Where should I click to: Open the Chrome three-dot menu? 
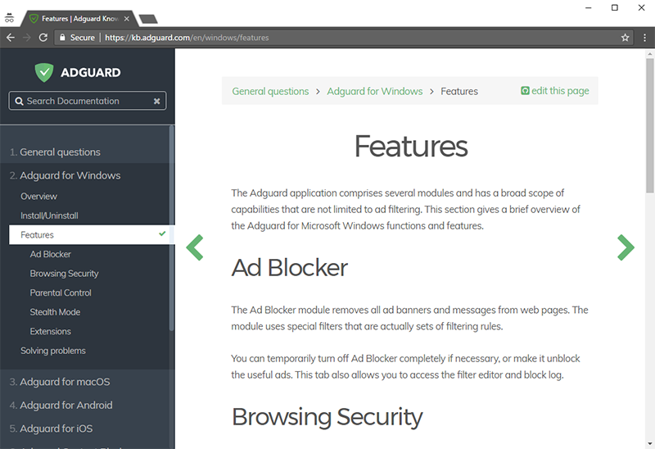point(644,38)
